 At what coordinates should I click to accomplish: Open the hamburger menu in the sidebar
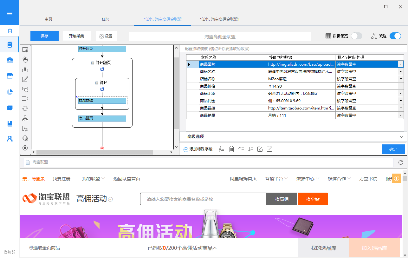pos(10,13)
